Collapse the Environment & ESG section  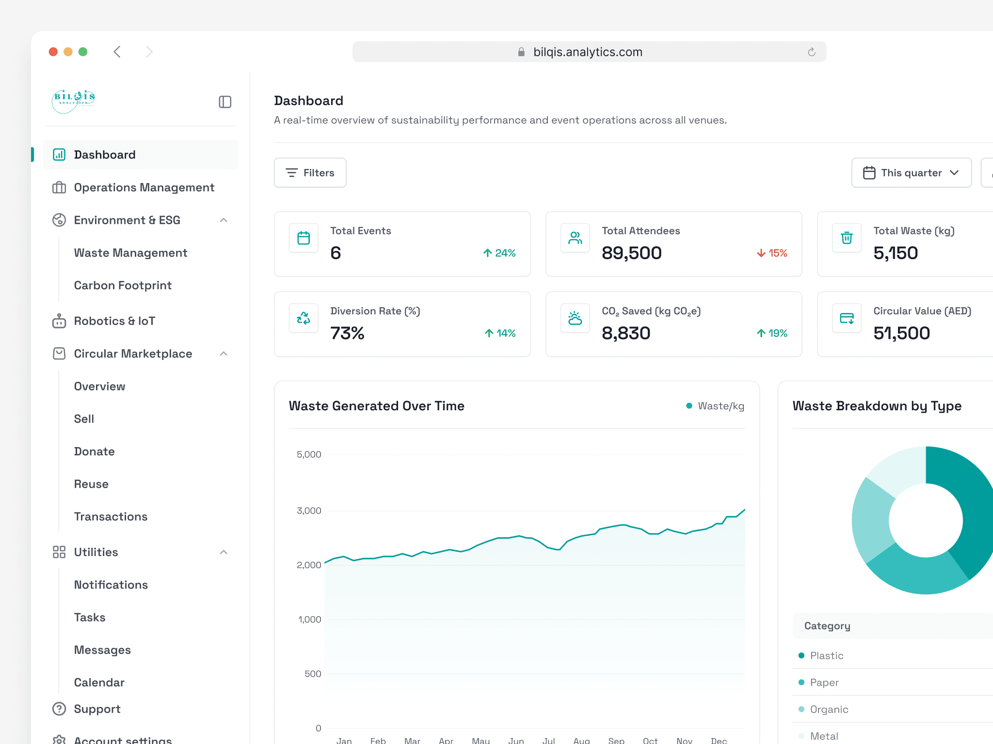tap(224, 220)
